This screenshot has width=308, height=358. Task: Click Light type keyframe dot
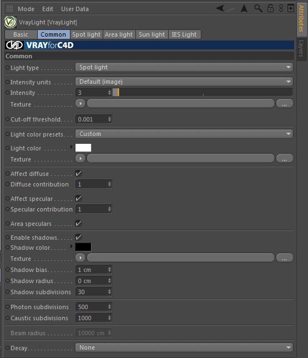coord(8,68)
